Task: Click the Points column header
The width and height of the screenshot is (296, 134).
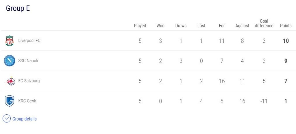Action: pos(286,26)
